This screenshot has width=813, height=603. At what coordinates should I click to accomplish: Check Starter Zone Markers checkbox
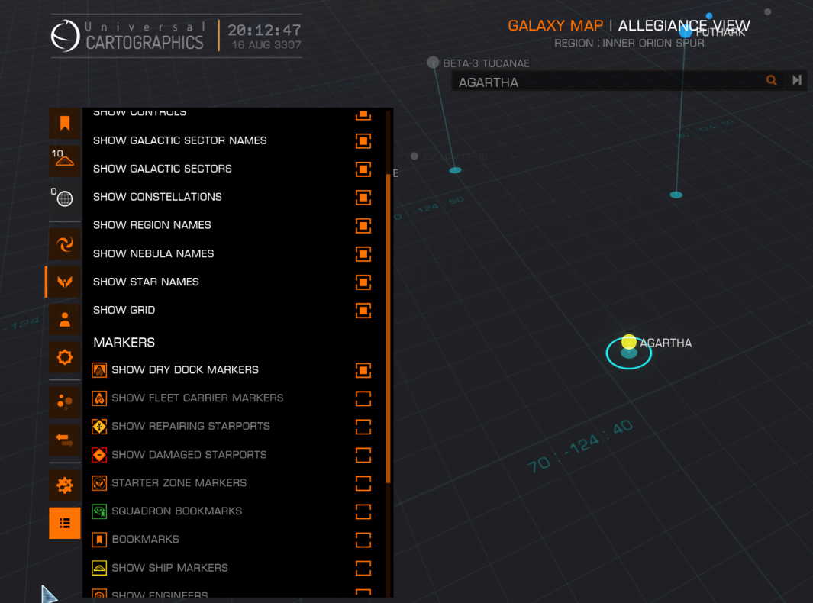[363, 483]
